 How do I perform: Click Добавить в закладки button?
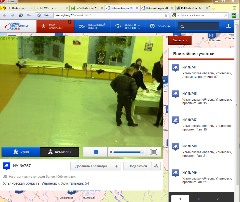coord(91,166)
